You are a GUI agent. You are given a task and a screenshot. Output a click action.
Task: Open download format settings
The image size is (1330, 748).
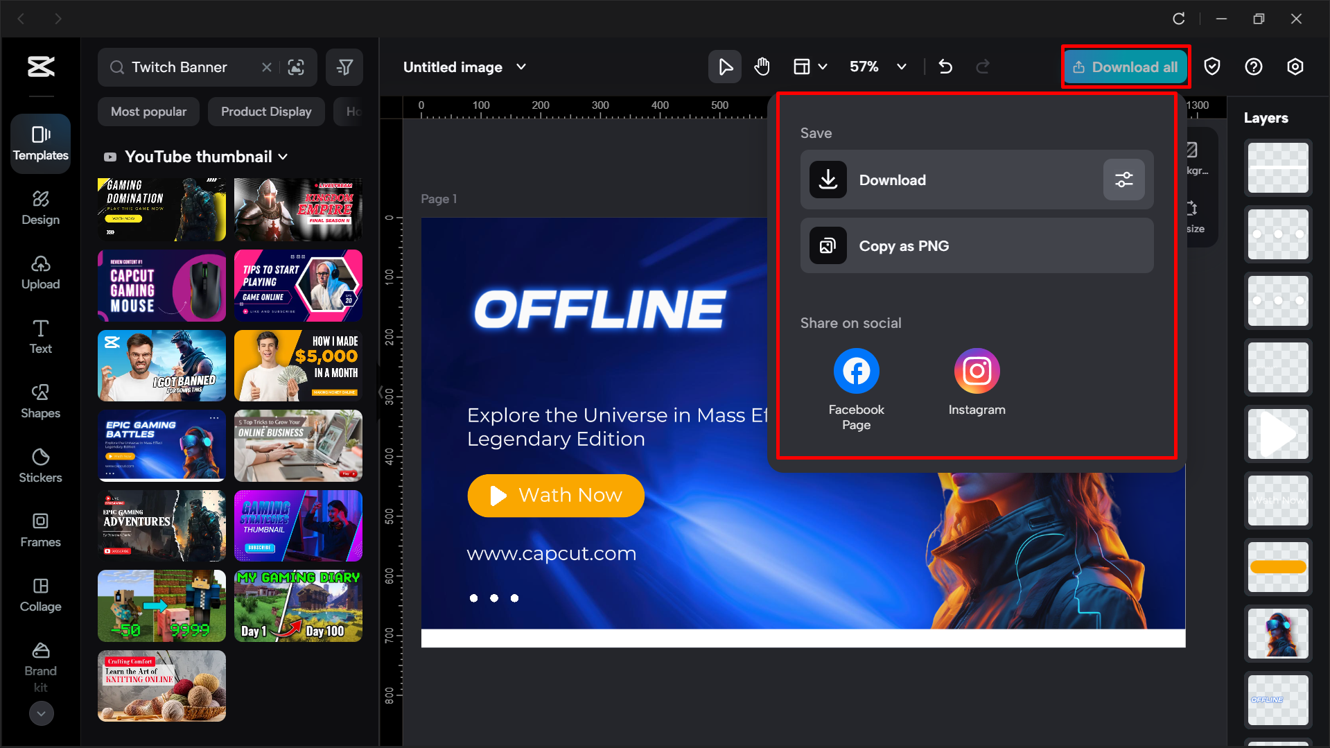(x=1123, y=180)
